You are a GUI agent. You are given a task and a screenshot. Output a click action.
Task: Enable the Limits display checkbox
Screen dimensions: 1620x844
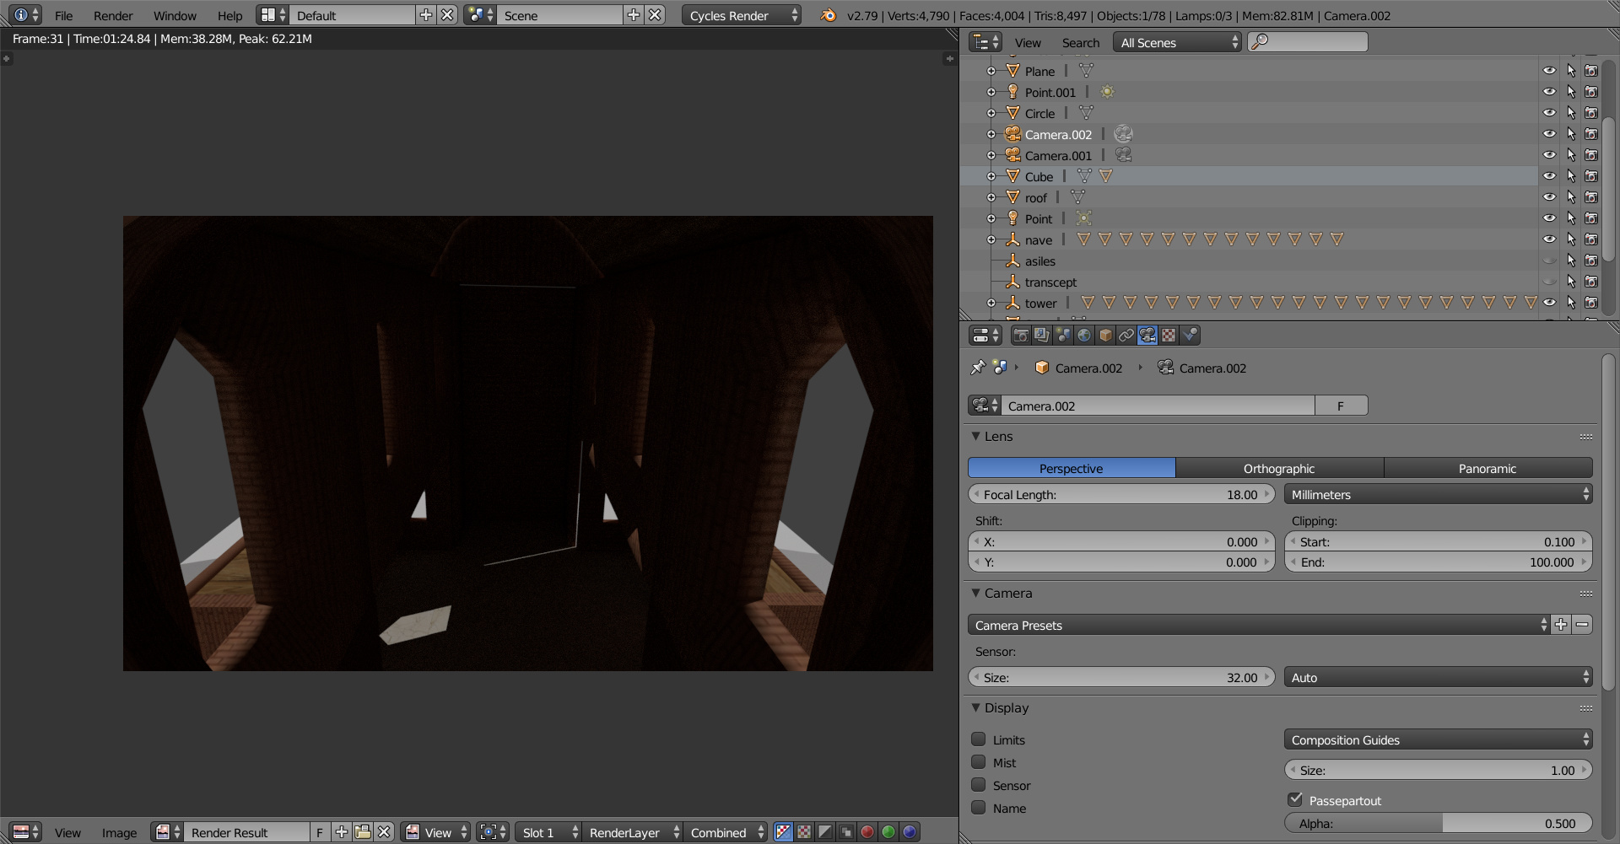(979, 739)
